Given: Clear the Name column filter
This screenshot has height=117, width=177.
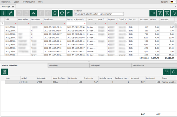Looking at the screenshot, I should coord(106,23).
